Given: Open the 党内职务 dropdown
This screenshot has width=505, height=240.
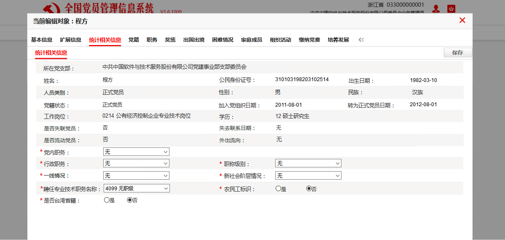Looking at the screenshot, I should (x=136, y=152).
